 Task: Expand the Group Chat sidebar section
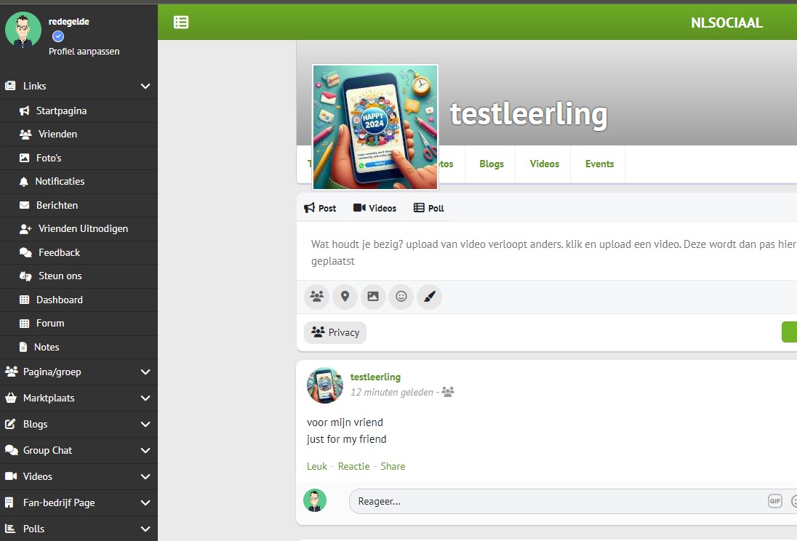[145, 451]
